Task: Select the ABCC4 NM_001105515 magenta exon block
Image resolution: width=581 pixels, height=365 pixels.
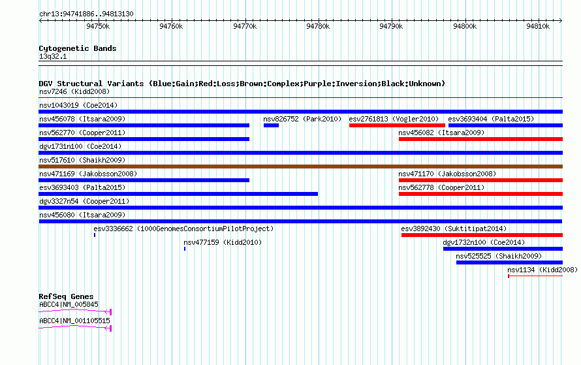Action: [x=110, y=328]
